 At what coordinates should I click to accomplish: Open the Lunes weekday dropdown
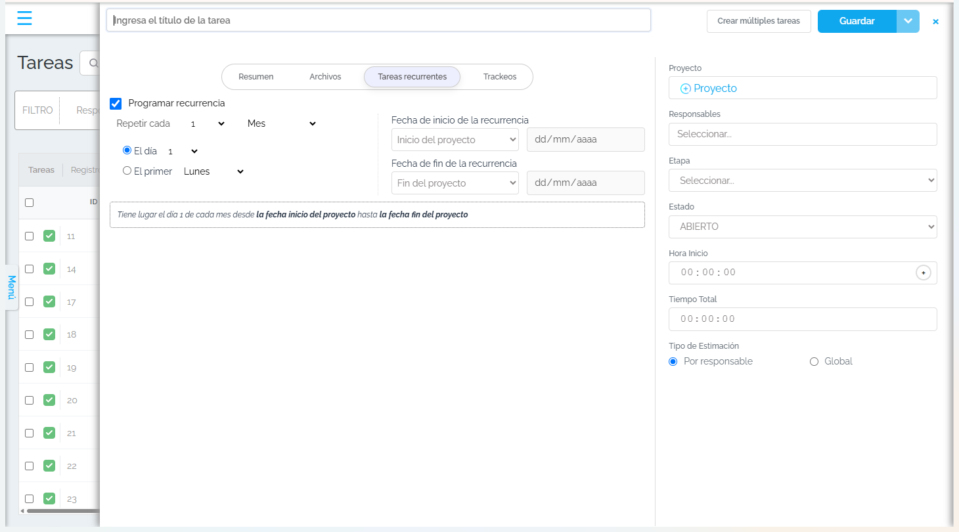(x=214, y=171)
